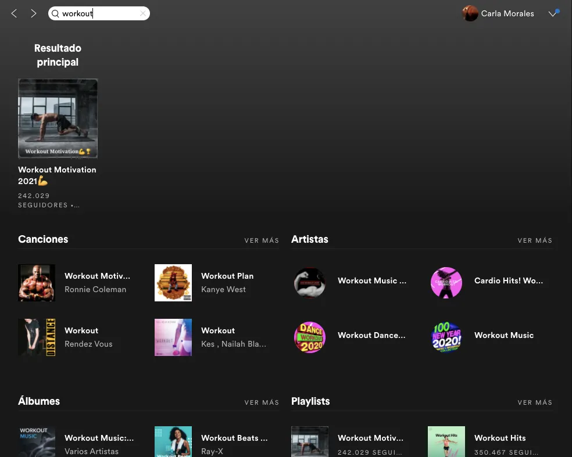Open artist link Kanye West
Screen dimensions: 572x457
[x=223, y=289]
